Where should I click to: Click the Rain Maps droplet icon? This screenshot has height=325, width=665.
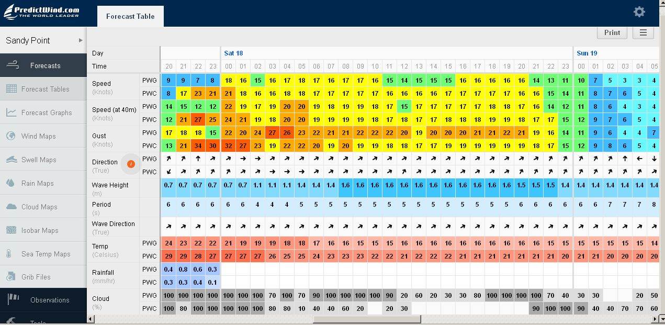point(11,183)
